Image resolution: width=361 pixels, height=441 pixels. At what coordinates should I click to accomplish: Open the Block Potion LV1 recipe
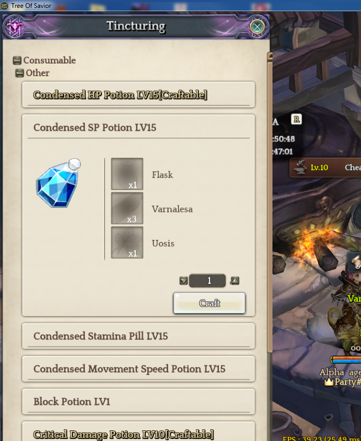tap(138, 402)
